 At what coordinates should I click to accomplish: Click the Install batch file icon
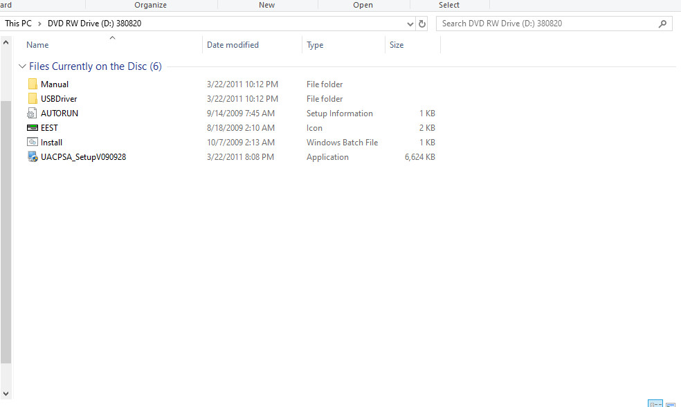click(33, 142)
